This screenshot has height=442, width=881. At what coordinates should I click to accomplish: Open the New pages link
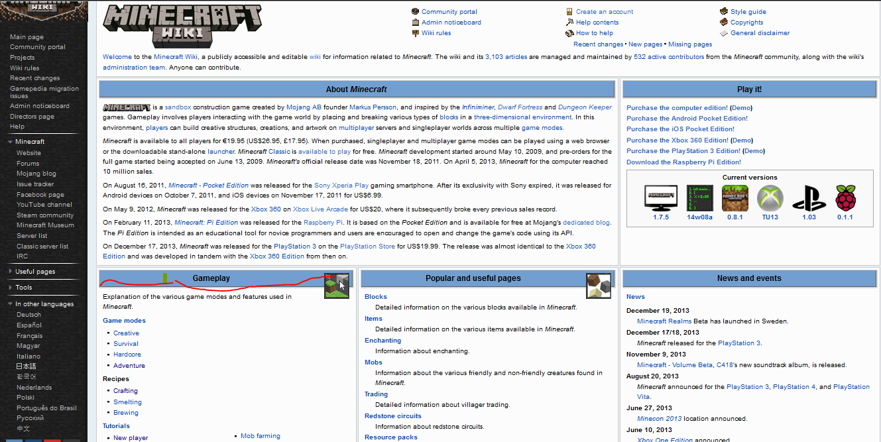pos(645,44)
